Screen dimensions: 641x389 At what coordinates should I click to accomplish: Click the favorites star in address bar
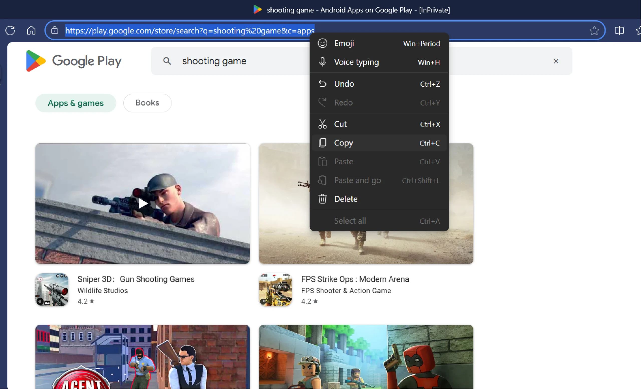pyautogui.click(x=594, y=31)
